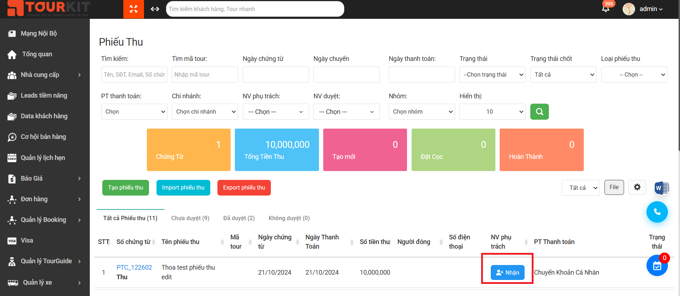Switch to Tất cả Phiếu thu (11) tab
The height and width of the screenshot is (296, 680).
[130, 218]
